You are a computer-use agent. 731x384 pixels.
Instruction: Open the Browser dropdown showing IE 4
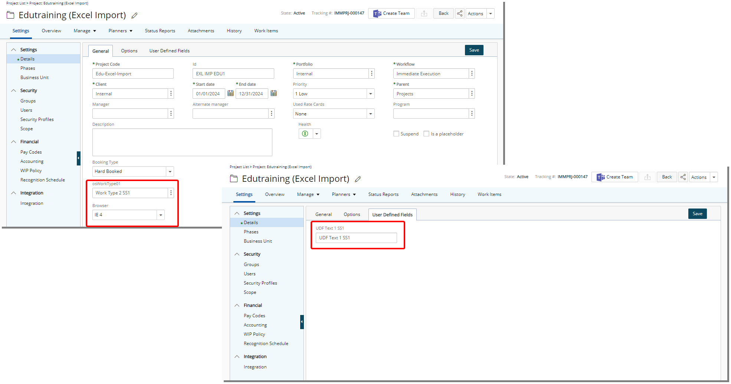[x=161, y=215]
